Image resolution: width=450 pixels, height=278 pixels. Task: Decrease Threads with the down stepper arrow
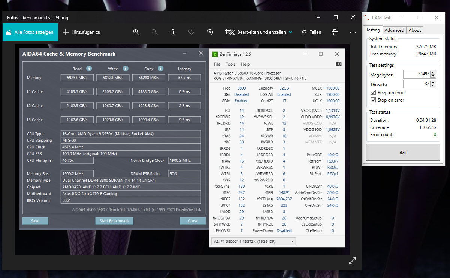pos(433,86)
